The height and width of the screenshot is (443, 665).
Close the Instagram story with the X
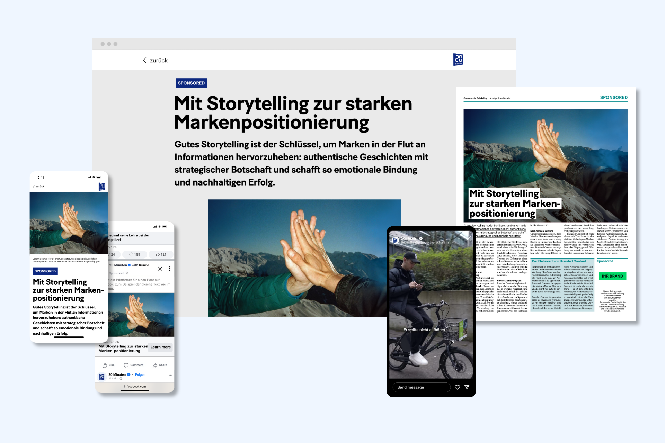(x=469, y=238)
